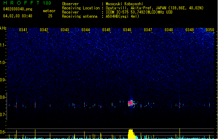Click the Ogata-vill. Akita-Pref. JAPAN location text
Viewport: 218px width, 139px height.
pos(155,8)
